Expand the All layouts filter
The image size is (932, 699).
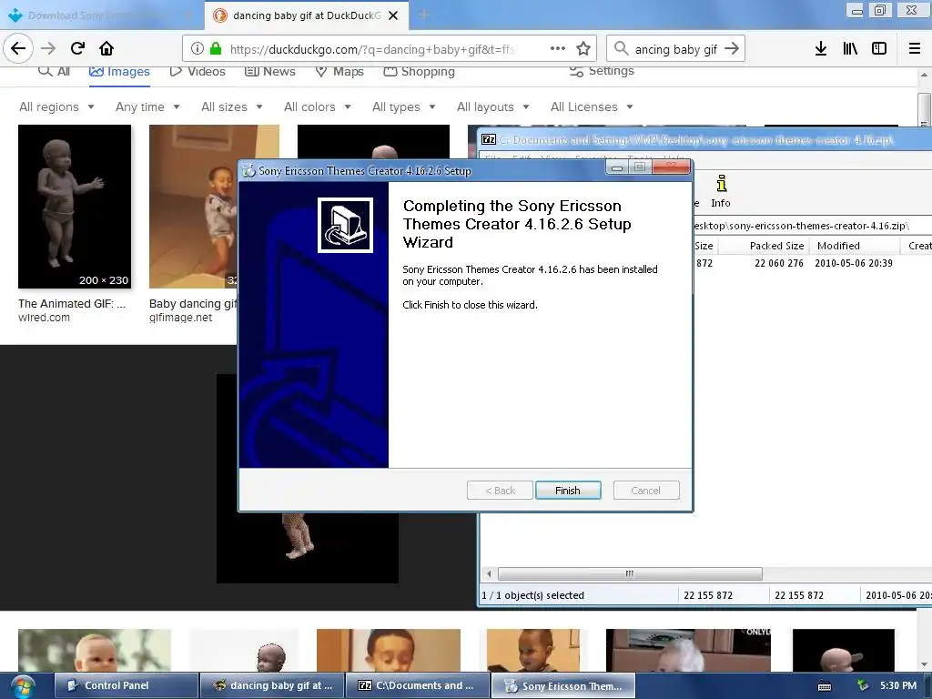[x=492, y=107]
